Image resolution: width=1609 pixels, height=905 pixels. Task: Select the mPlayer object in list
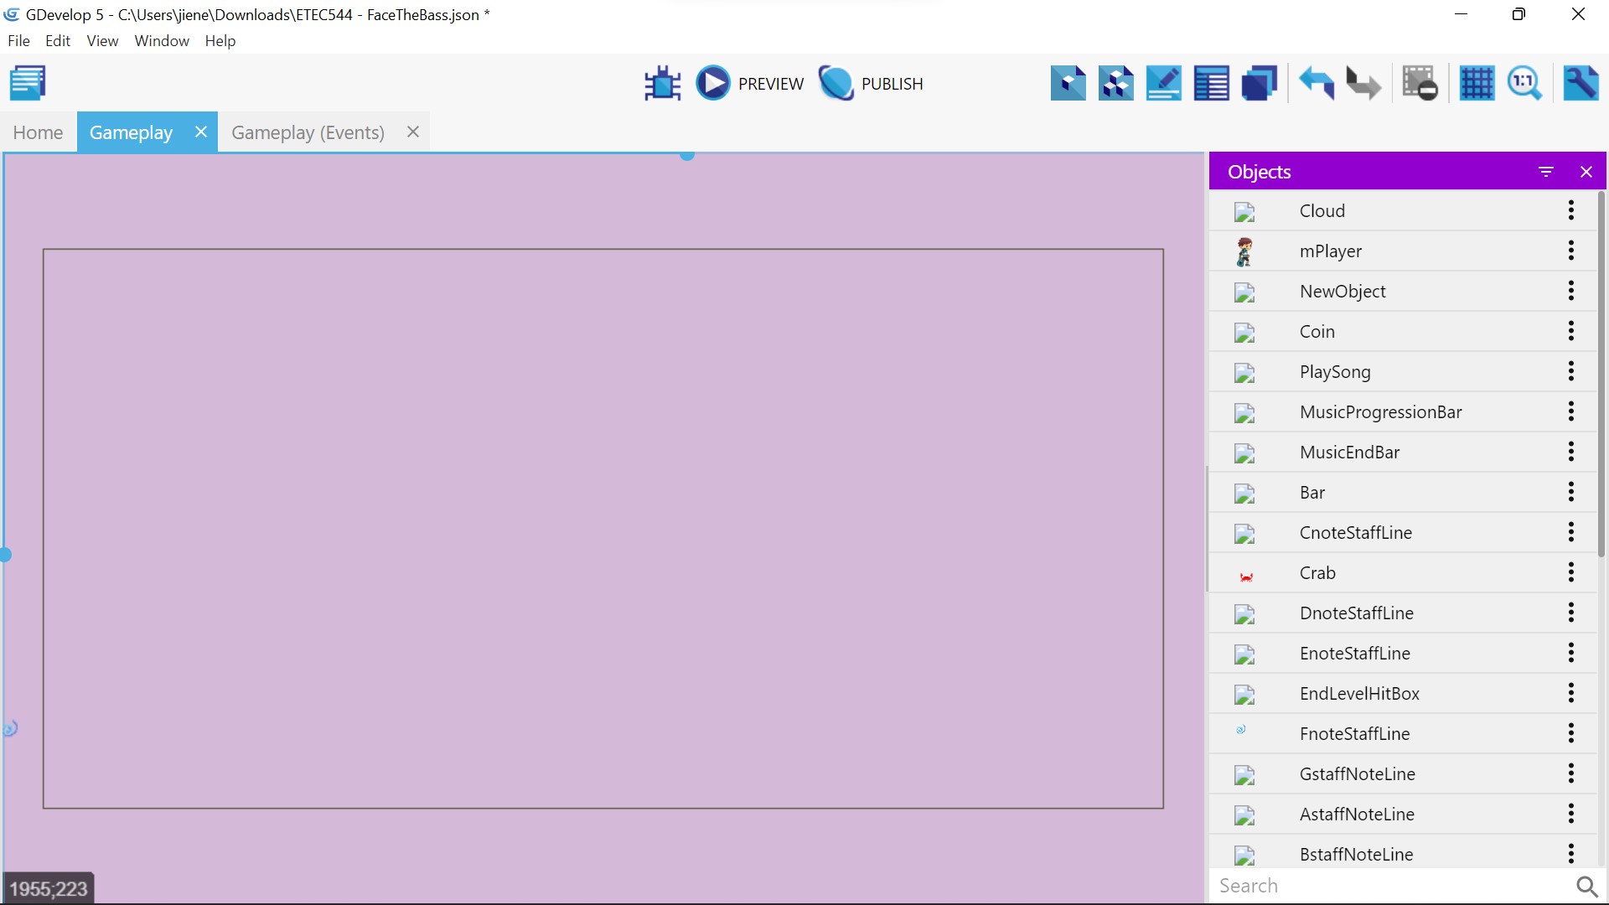[1331, 251]
